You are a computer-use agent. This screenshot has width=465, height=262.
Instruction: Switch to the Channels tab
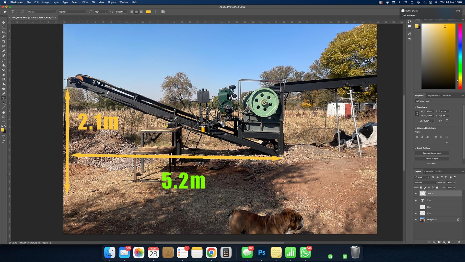pyautogui.click(x=428, y=171)
